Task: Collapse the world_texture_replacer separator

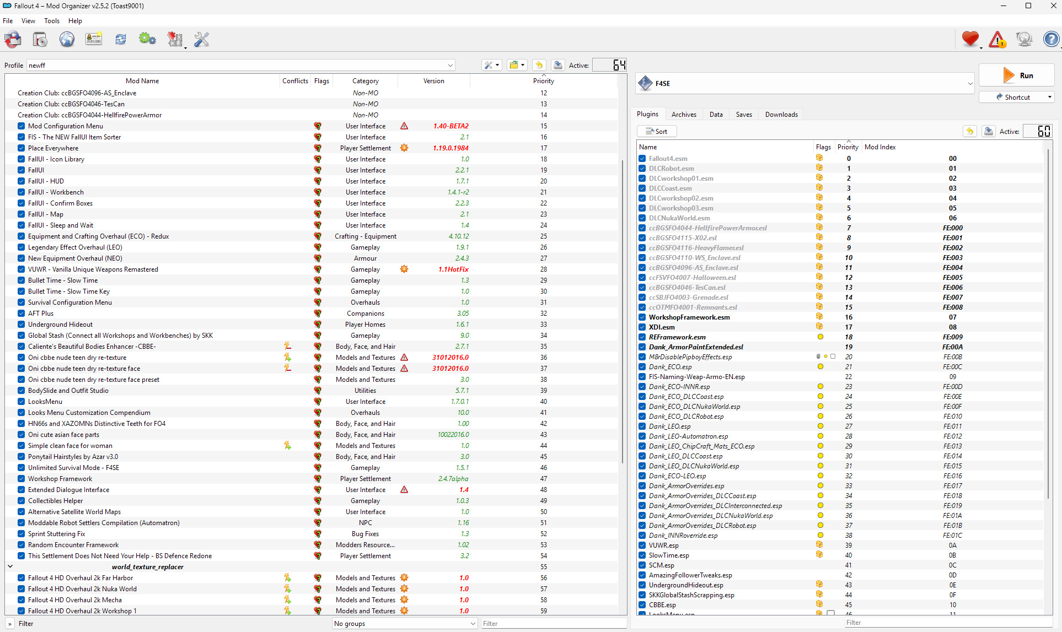Action: pos(10,566)
